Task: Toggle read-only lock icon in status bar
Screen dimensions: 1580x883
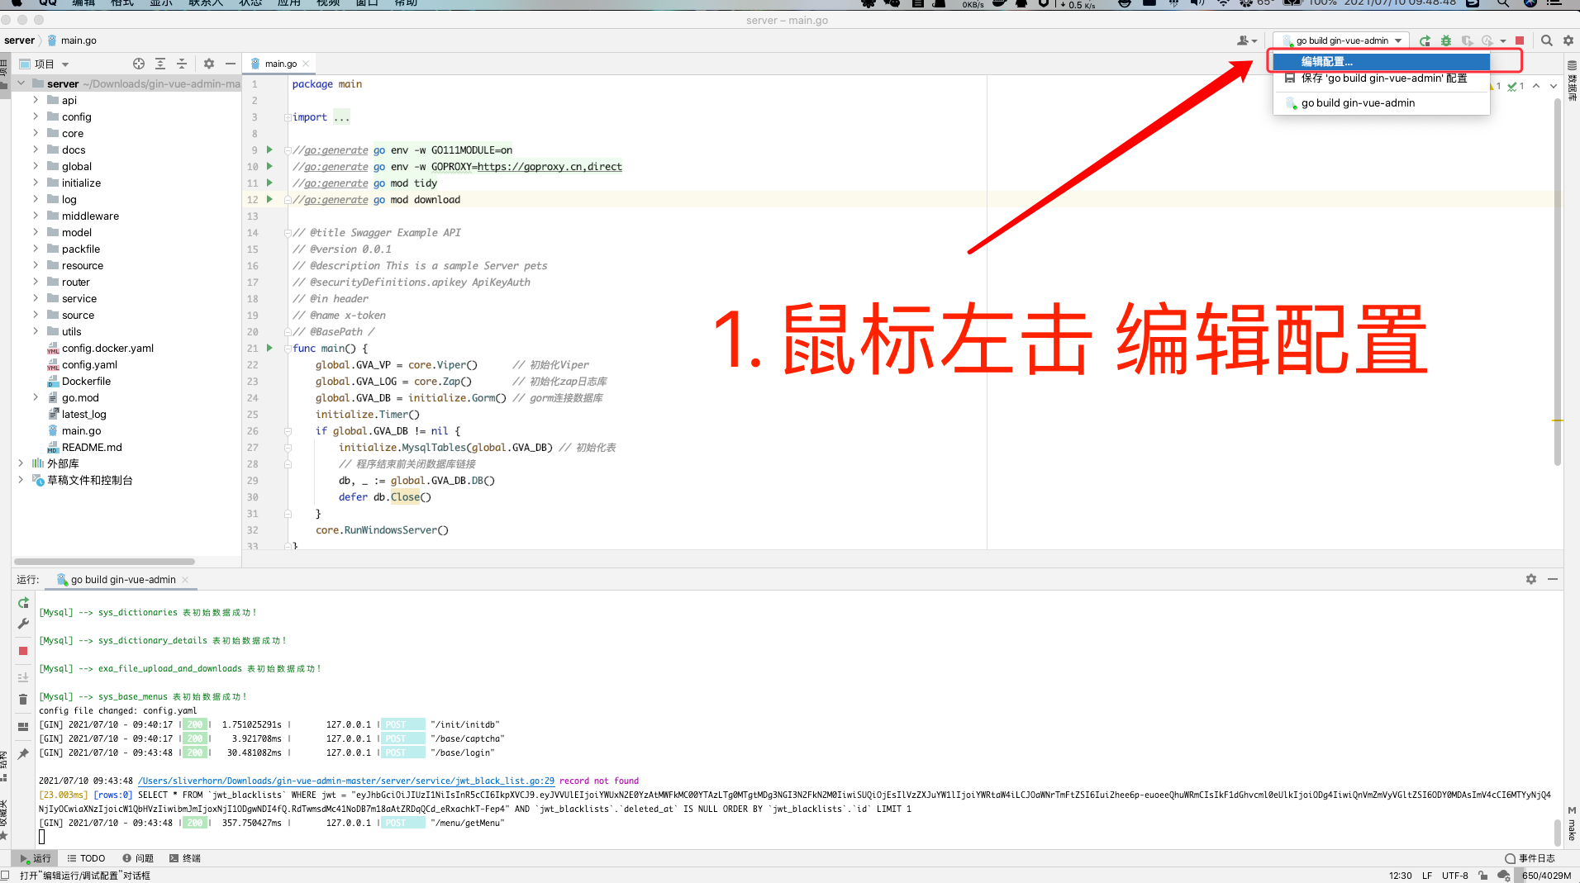Action: pyautogui.click(x=1482, y=876)
